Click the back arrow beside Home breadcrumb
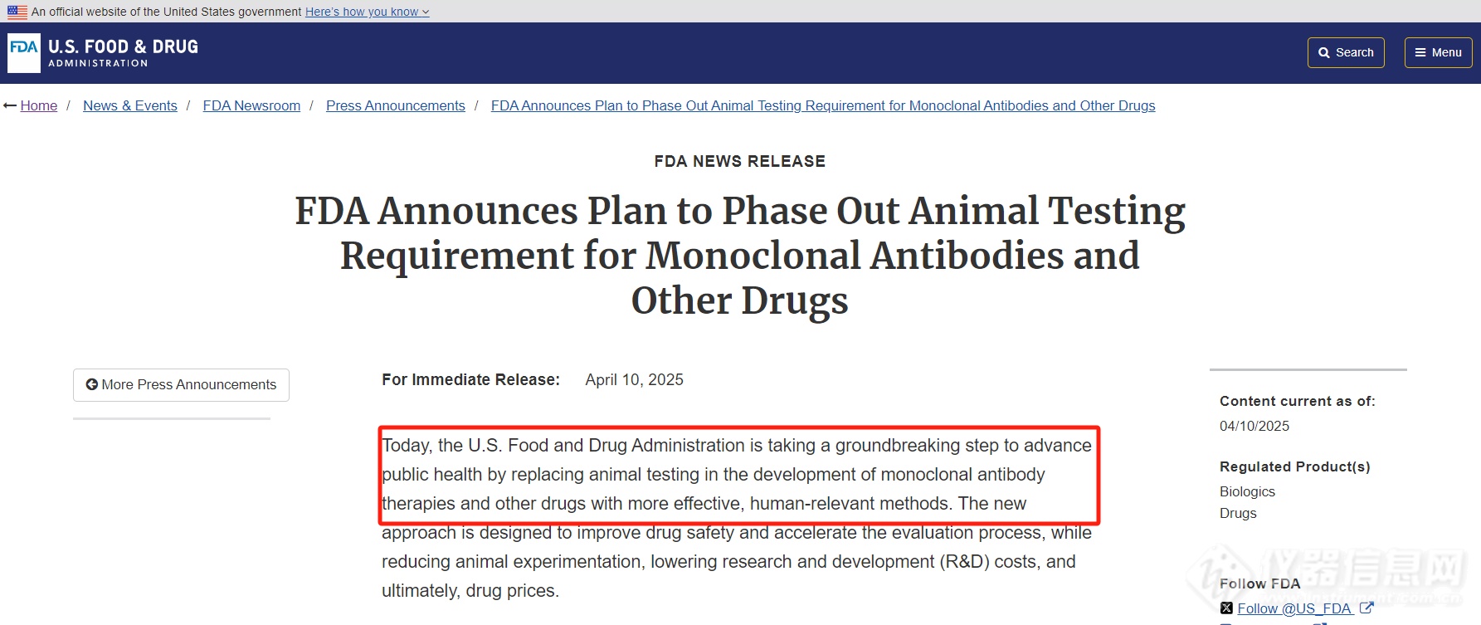The width and height of the screenshot is (1481, 625). 10,105
